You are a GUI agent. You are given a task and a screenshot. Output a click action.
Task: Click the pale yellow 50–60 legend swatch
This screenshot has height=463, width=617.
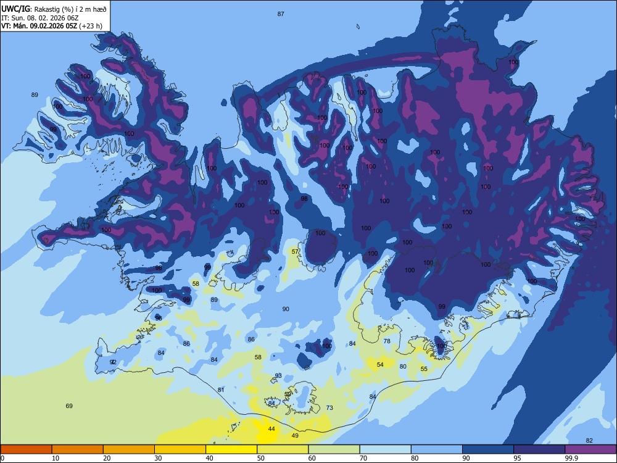coord(283,449)
